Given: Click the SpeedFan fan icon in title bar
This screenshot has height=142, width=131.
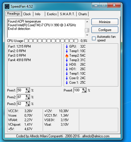Looking at the screenshot, I should click(x=7, y=7).
